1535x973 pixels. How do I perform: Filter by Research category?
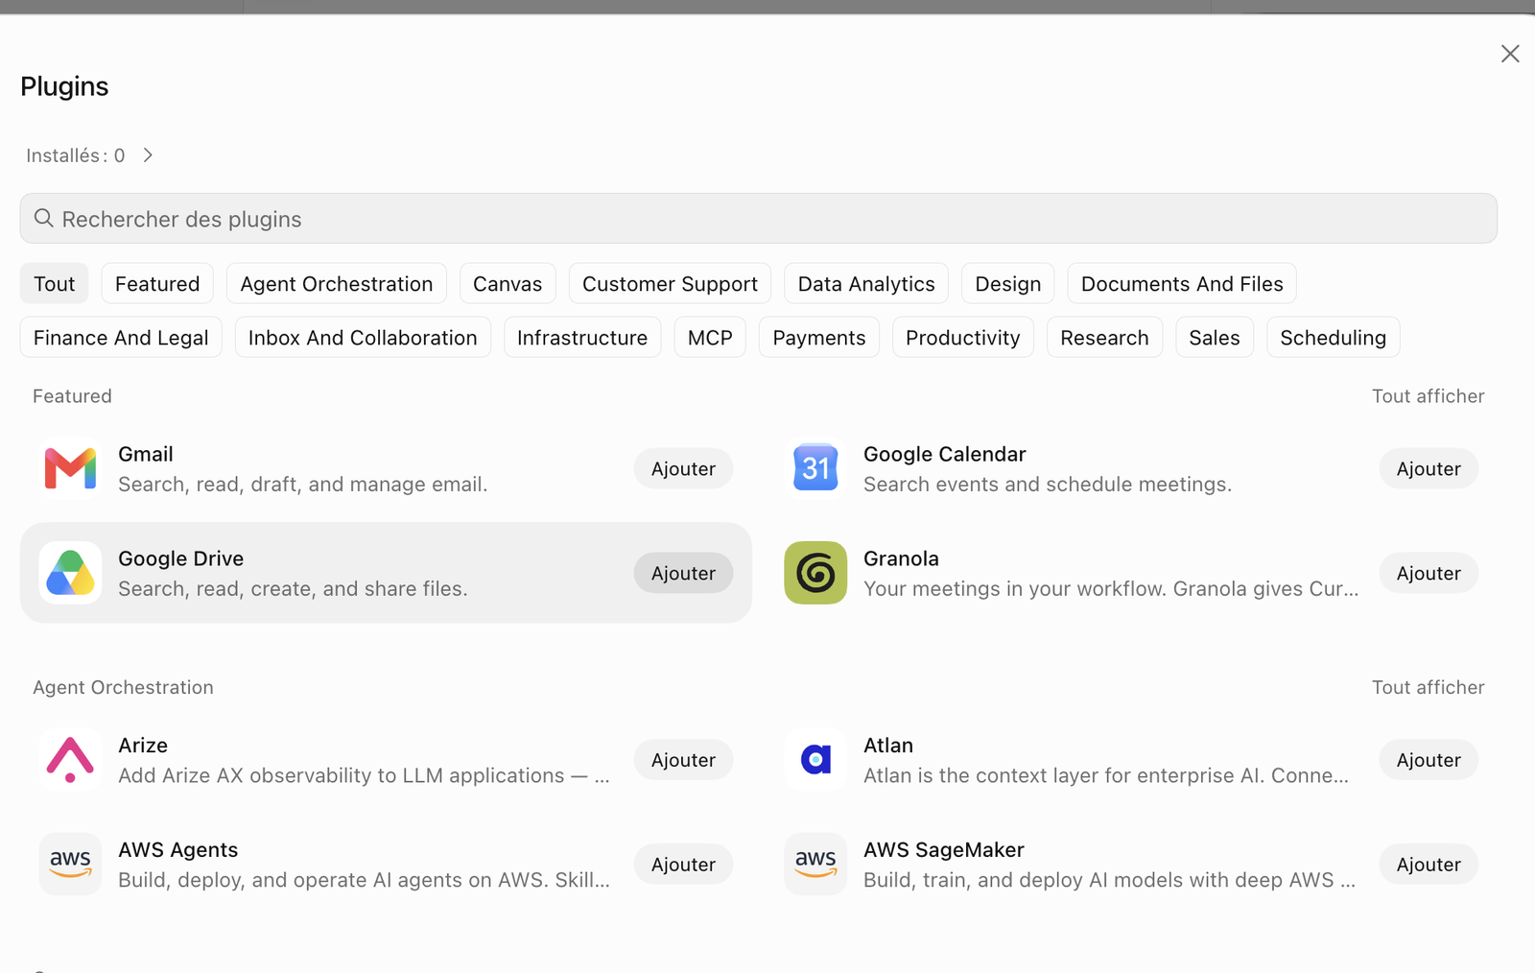[x=1104, y=338]
